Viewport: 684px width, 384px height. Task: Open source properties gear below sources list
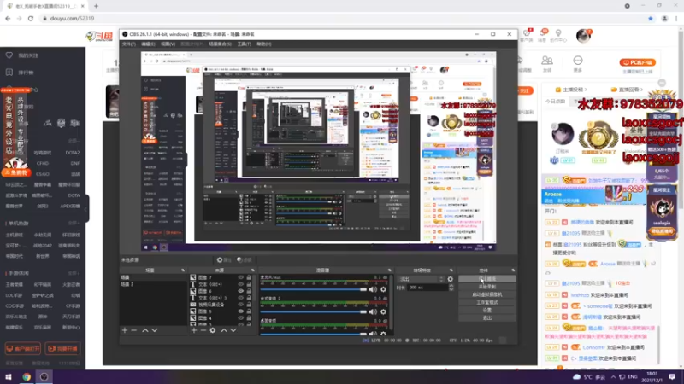click(213, 330)
